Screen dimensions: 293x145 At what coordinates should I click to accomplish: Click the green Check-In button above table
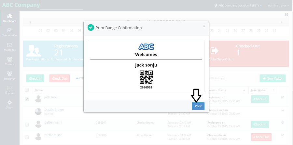coord(35,78)
